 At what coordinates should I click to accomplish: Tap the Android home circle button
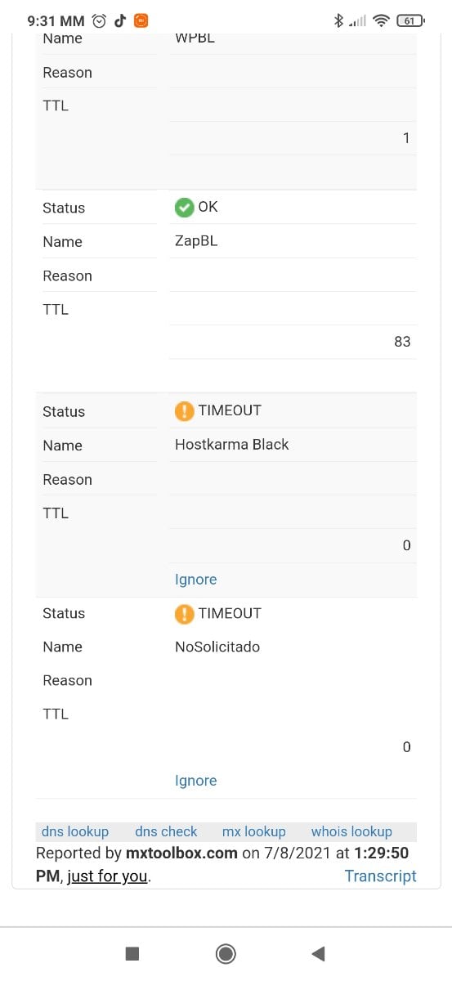226,953
